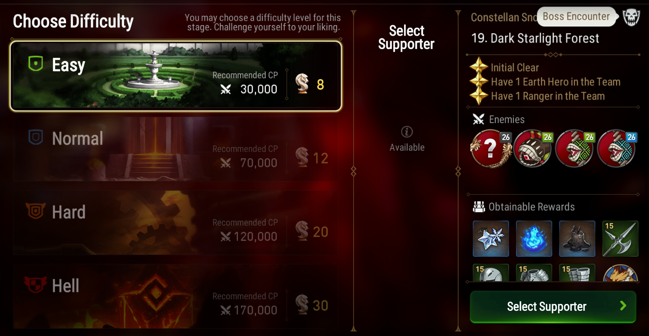Select the Easy difficulty option
Image resolution: width=649 pixels, height=336 pixels.
tap(176, 75)
